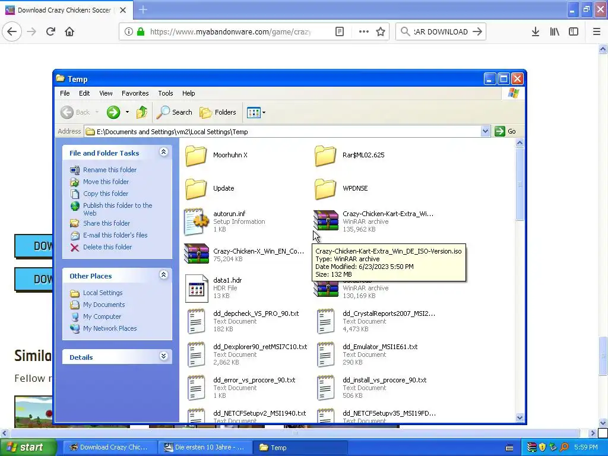
Task: Close the Download Crazy Chicken tab
Action: (123, 10)
